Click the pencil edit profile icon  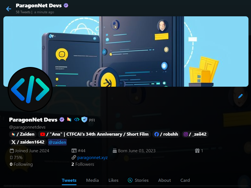click(240, 96)
